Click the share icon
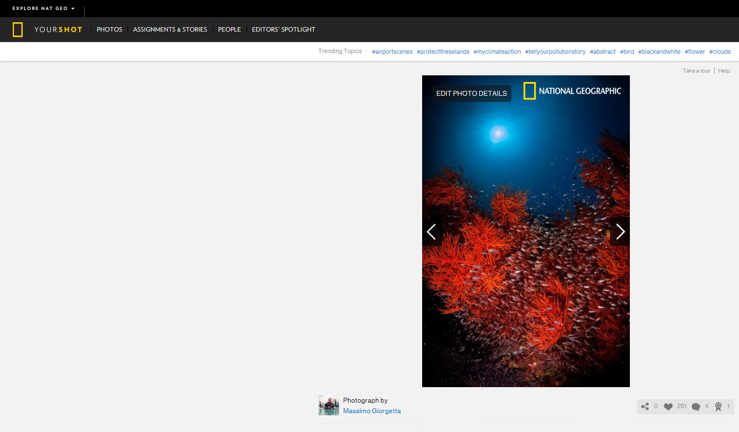 [x=645, y=407]
